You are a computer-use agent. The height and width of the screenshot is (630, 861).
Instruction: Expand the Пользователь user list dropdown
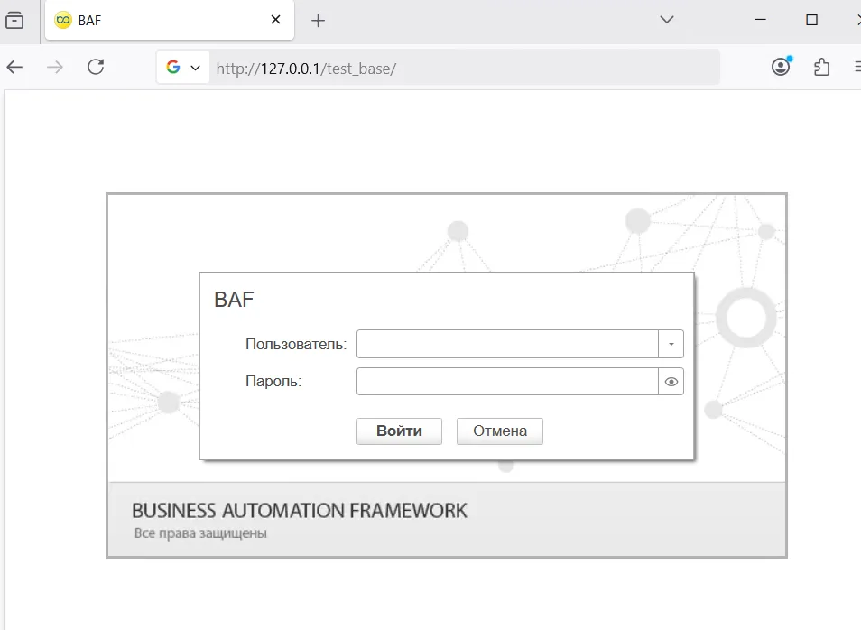coord(671,344)
